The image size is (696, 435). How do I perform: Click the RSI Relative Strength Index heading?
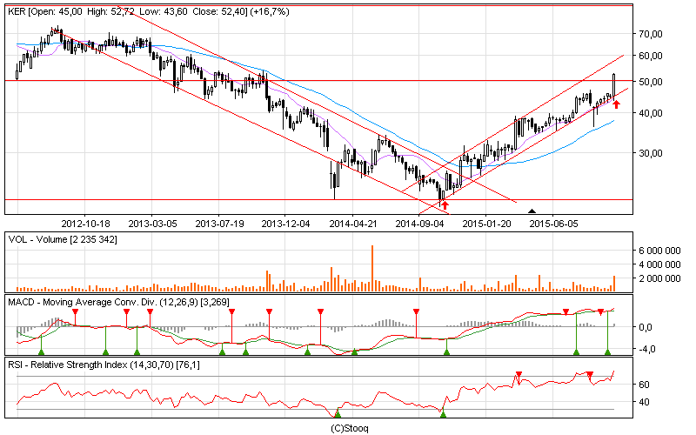[104, 365]
